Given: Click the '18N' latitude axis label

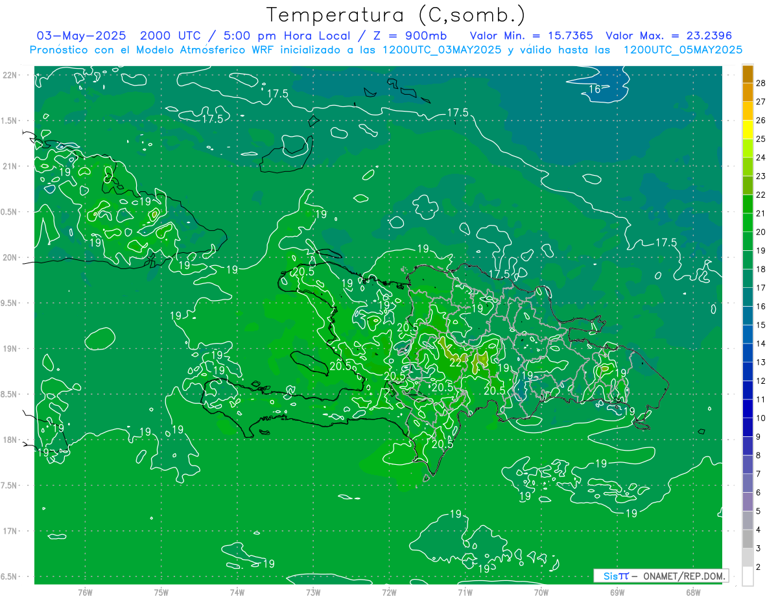Looking at the screenshot, I should click(x=10, y=440).
